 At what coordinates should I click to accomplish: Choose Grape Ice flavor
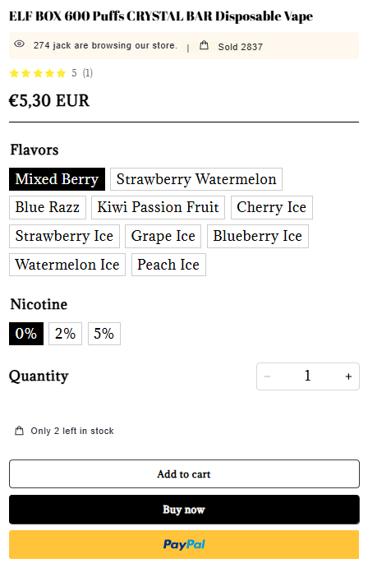coord(163,236)
